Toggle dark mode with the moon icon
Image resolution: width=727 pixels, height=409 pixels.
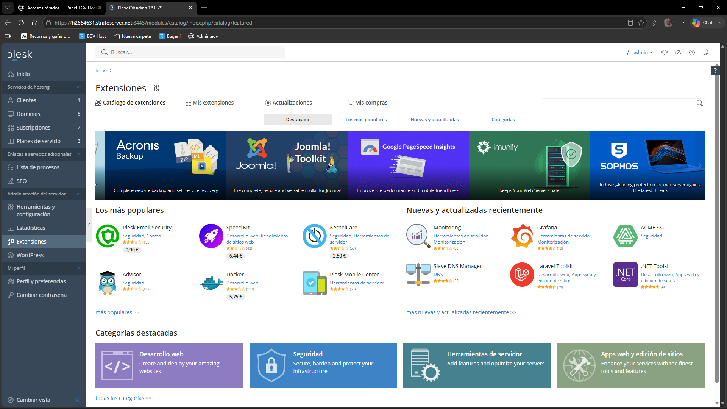tap(705, 52)
